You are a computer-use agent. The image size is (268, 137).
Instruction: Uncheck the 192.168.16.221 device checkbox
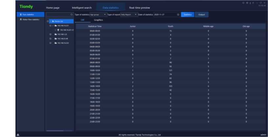pos(53,26)
